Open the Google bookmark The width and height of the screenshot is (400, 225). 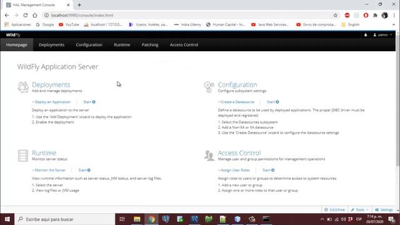tap(45, 24)
